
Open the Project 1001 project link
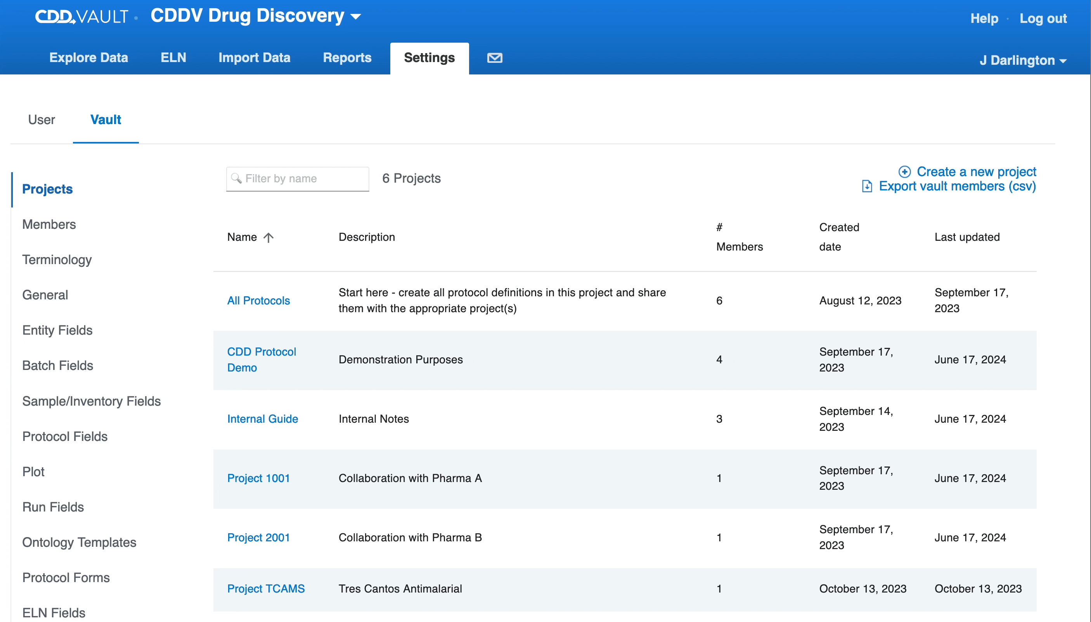[258, 477]
